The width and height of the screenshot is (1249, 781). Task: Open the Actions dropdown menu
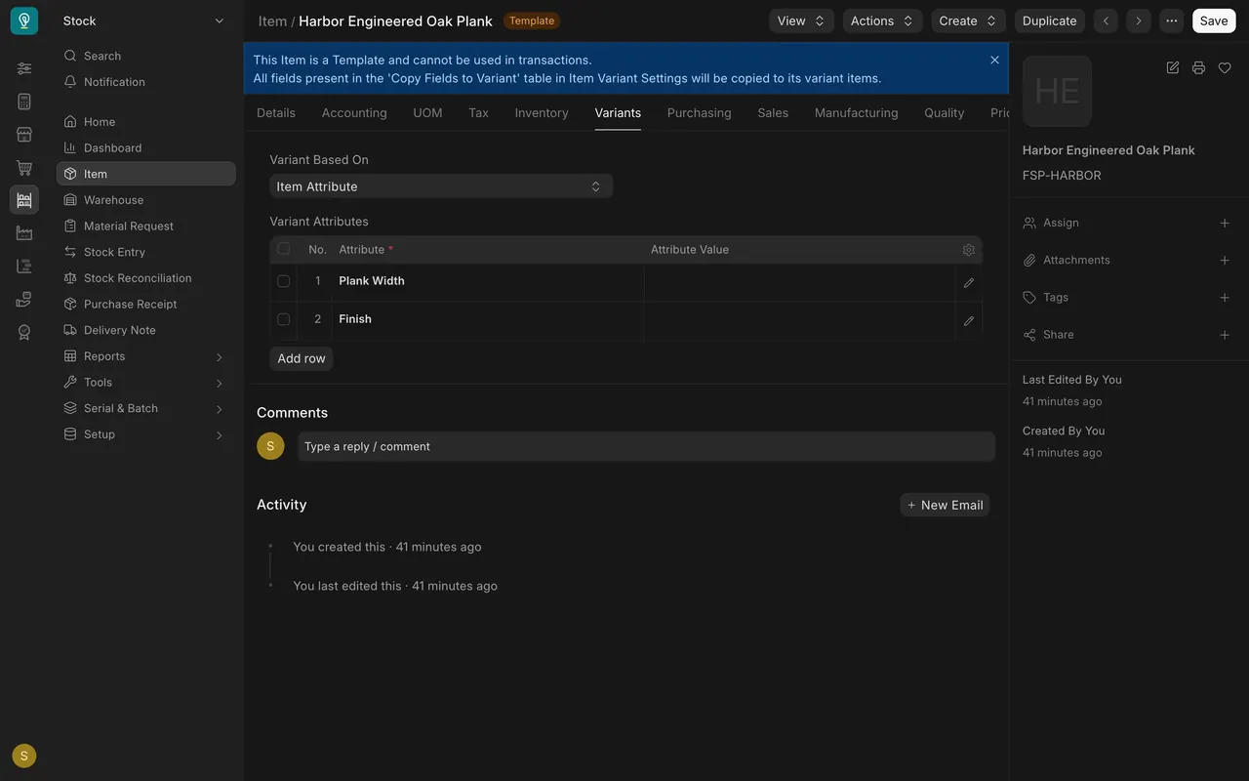pyautogui.click(x=883, y=21)
